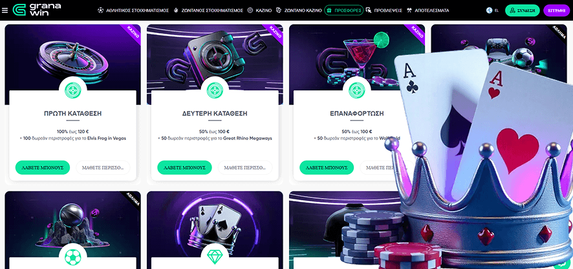Click the casino chip icon on ΠΡΩΤΗ ΚΑΤΑΘΕΣΗ card
Image resolution: width=573 pixels, height=269 pixels.
click(x=72, y=90)
